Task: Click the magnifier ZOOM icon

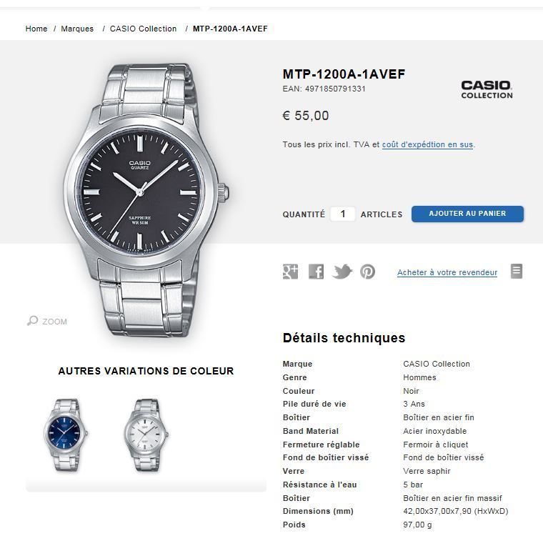Action: pos(32,320)
